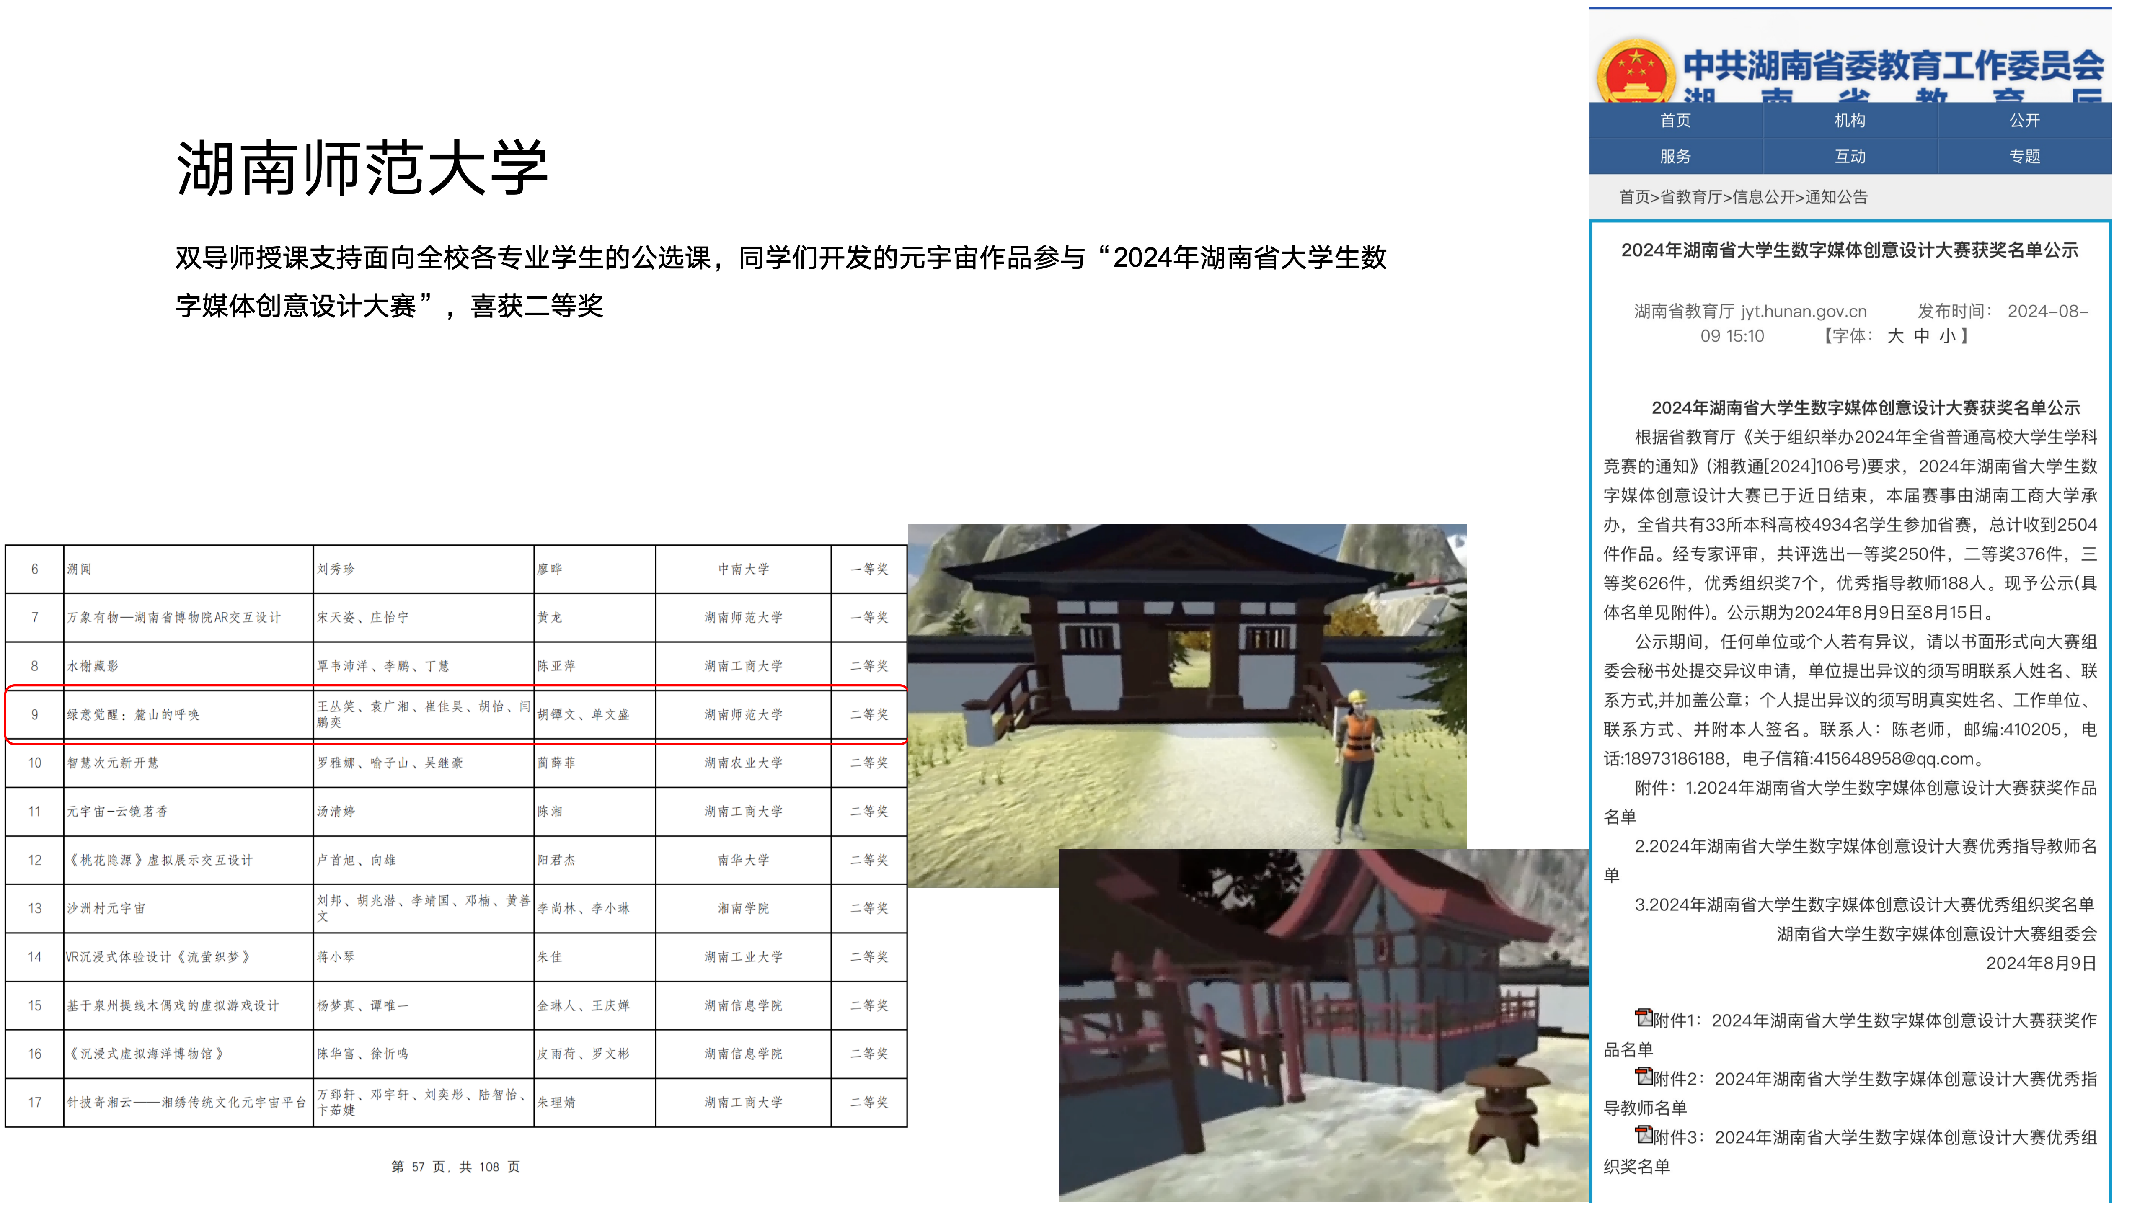The image size is (2145, 1206).
Task: Click the PDF icon beside 附件2
Action: (1644, 1075)
